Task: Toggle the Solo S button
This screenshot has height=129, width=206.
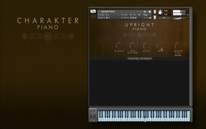Action: pos(155,12)
